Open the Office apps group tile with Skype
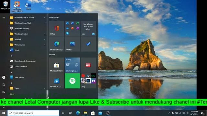Viewport: 207px width, 116px height. (72, 28)
